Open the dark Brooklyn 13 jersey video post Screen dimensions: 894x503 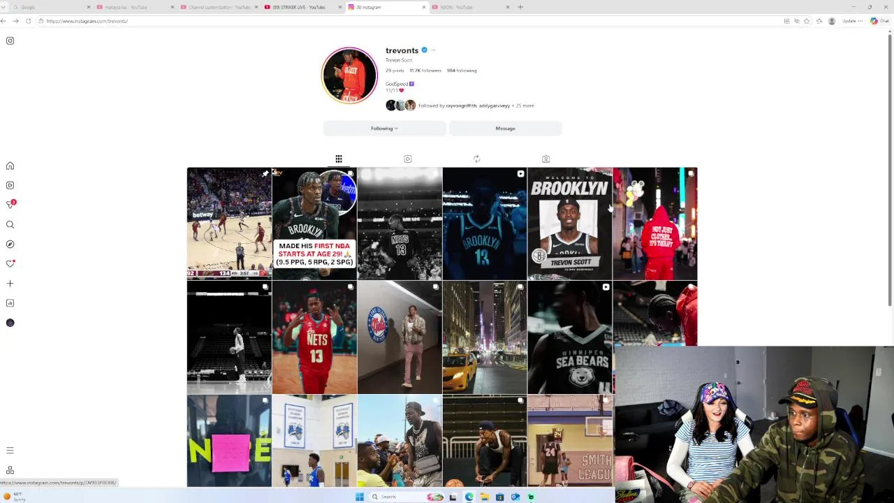tap(485, 223)
